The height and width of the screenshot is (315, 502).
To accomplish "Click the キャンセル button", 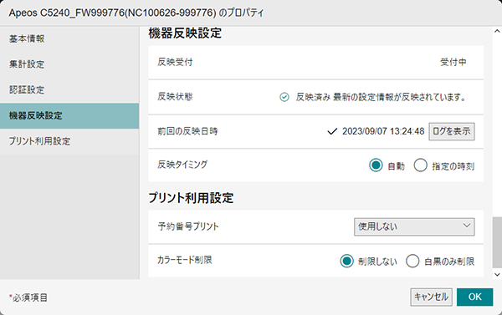I will 431,297.
